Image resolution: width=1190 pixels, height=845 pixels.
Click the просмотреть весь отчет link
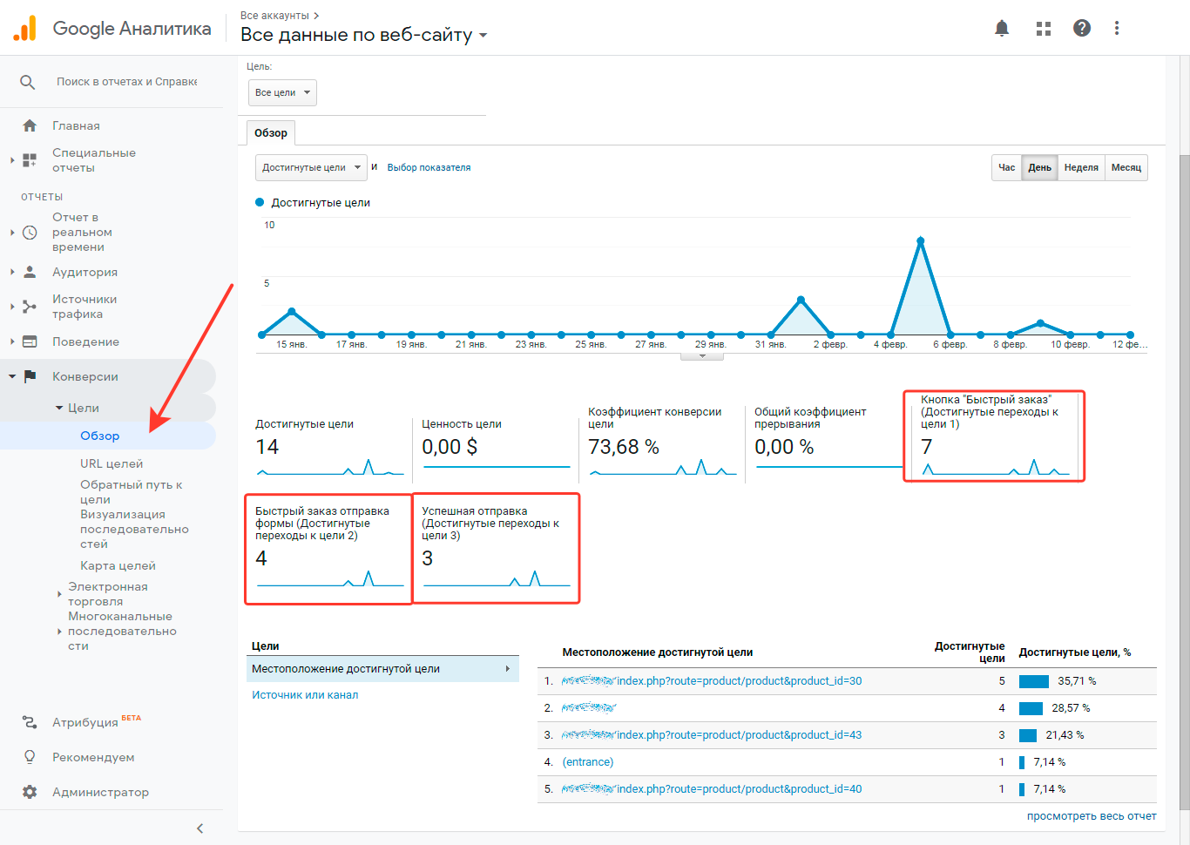click(1091, 816)
